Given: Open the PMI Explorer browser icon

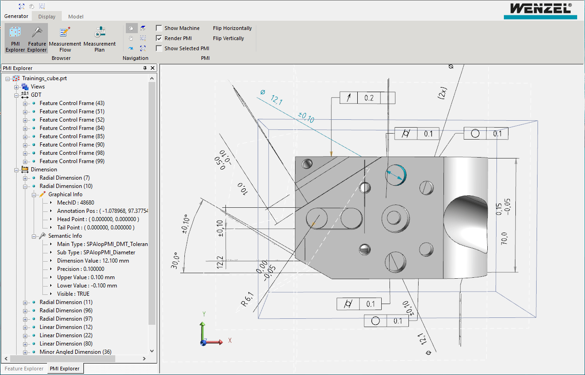Looking at the screenshot, I should [15, 39].
